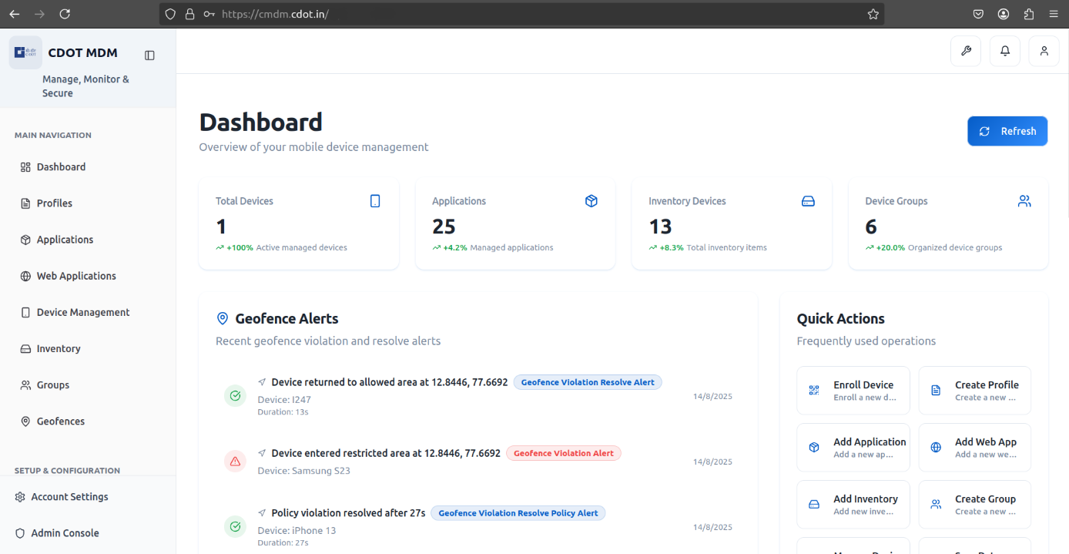Click the phone icon on Total Devices card
The height and width of the screenshot is (554, 1069).
[x=375, y=200]
